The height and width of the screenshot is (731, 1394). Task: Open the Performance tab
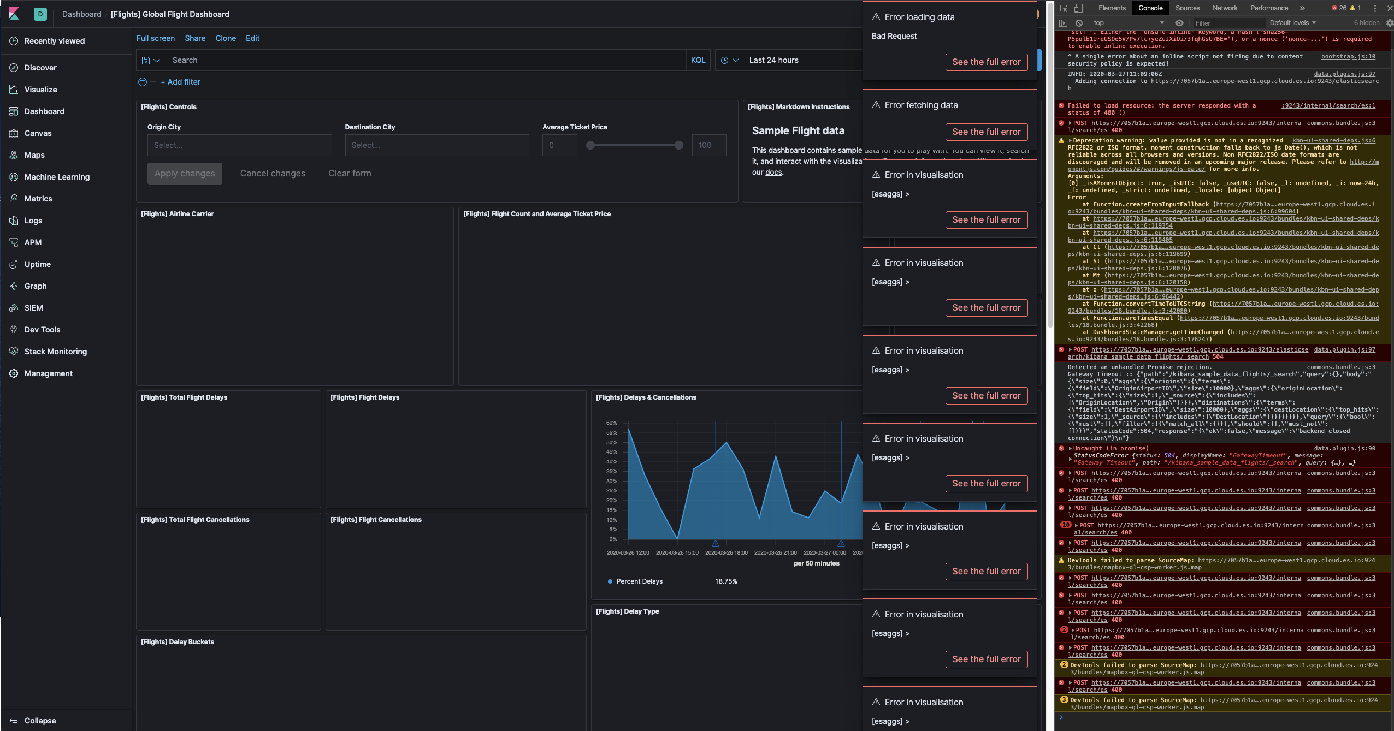click(1269, 8)
